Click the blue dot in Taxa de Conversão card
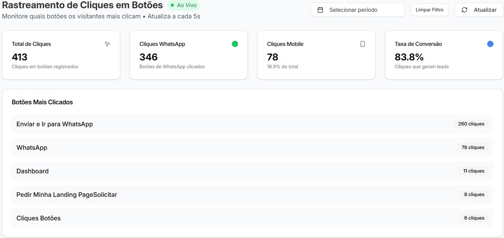Viewport: 504px width, 238px height. 490,44
